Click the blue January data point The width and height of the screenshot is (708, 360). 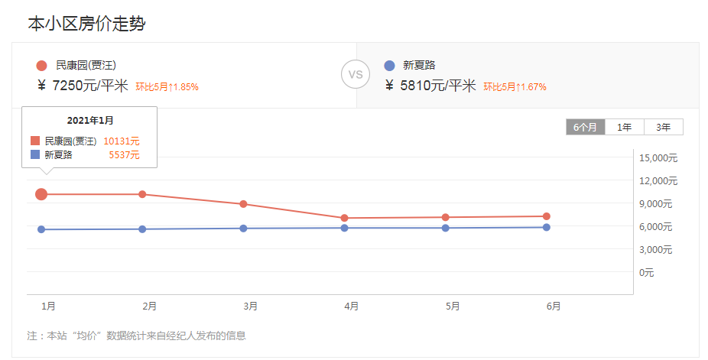coord(41,229)
